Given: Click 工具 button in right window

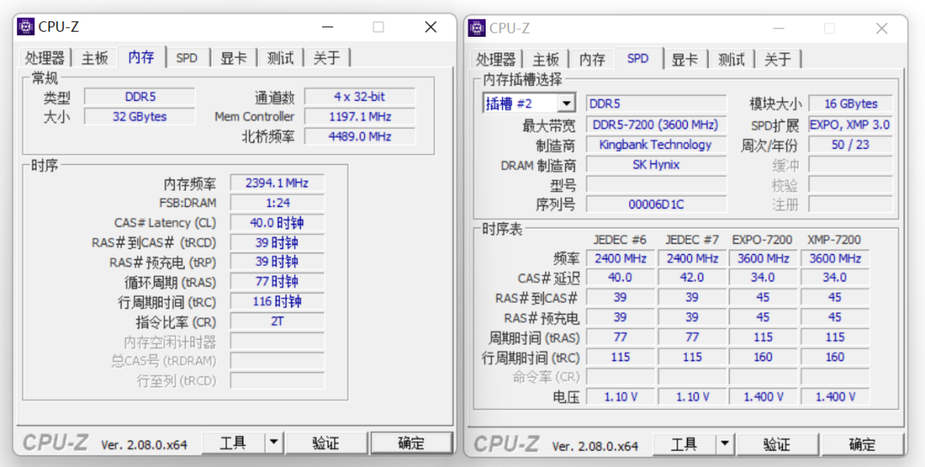Looking at the screenshot, I should tap(685, 445).
